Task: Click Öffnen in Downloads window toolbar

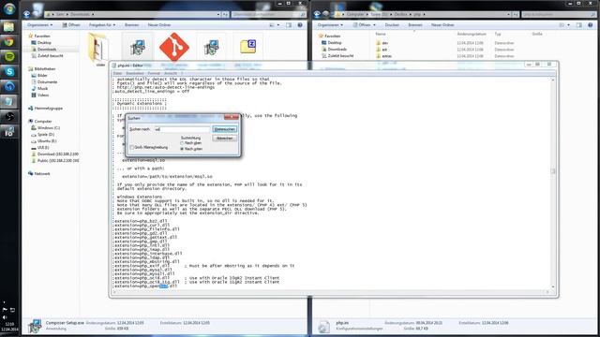Action: [71, 25]
